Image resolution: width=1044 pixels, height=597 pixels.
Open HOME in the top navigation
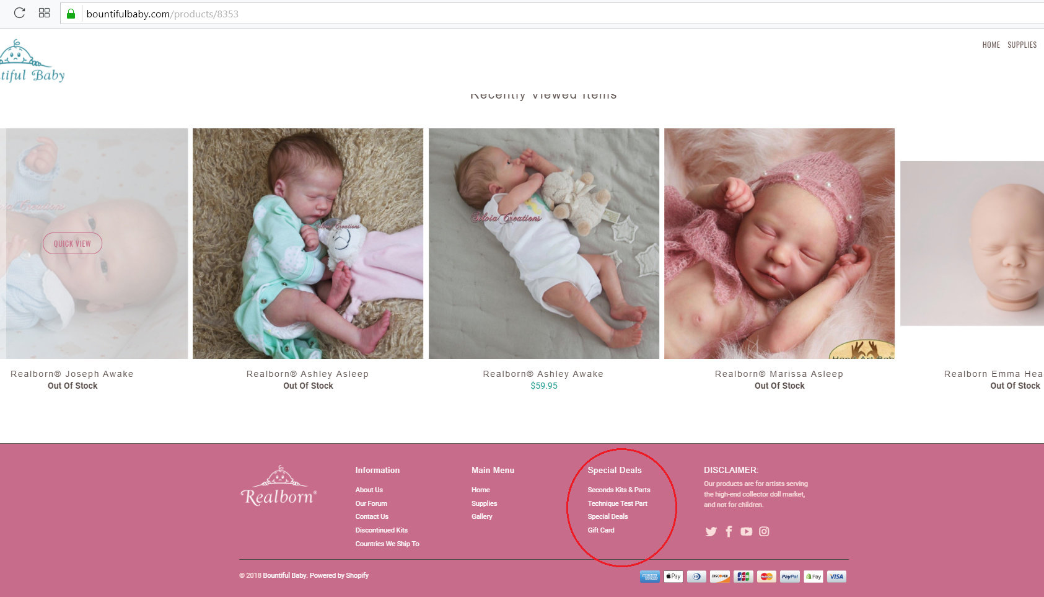pyautogui.click(x=991, y=45)
